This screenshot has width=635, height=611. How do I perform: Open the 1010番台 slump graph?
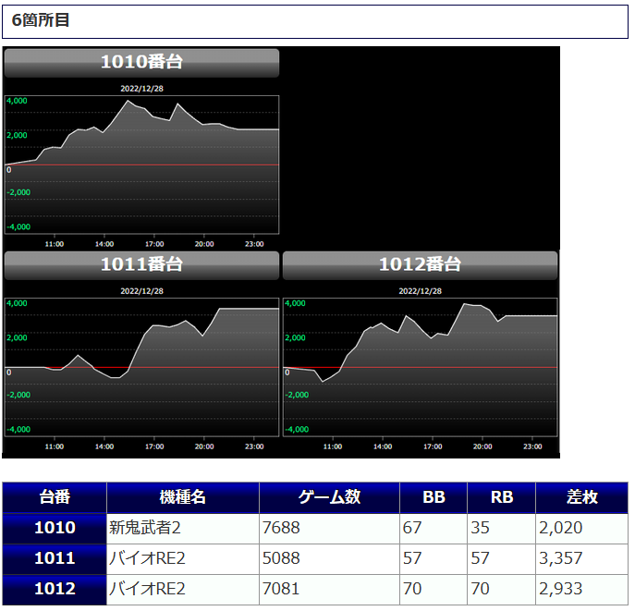141,165
